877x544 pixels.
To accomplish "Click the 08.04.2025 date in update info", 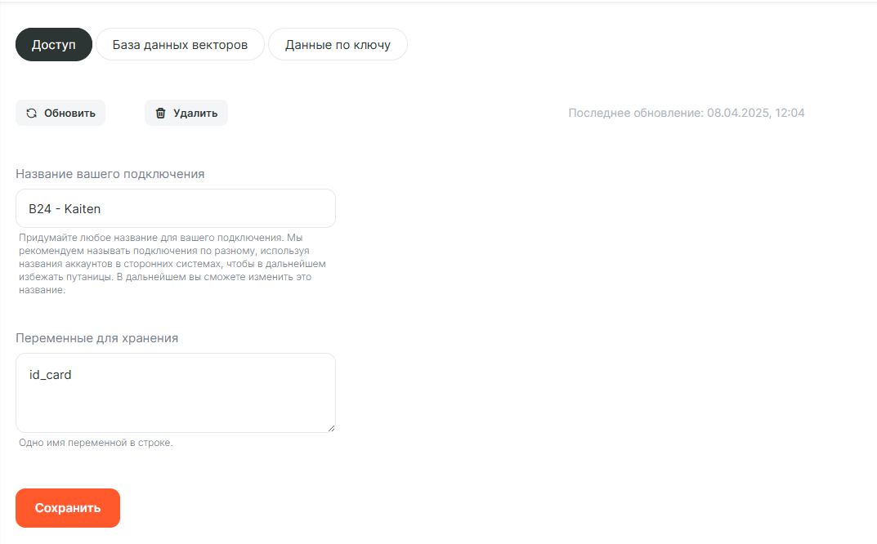I will click(739, 113).
